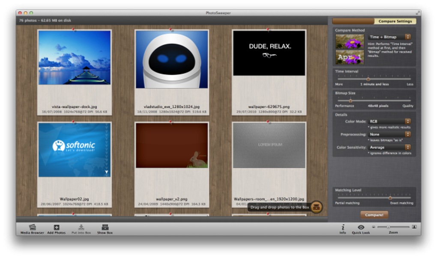This screenshot has height=258, width=437.
Task: Click the Time Interval slider
Action: coord(374,79)
